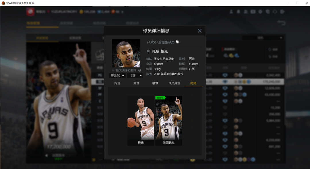Viewport: 310px width, 169px height.
Task: Click the series value 历史
Action: click(x=191, y=59)
